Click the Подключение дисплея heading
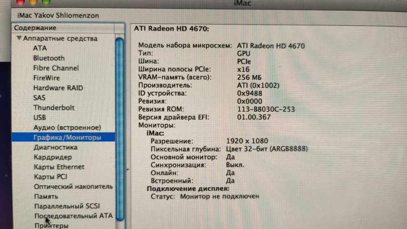Viewport: 407px width, 229px height. 188,188
